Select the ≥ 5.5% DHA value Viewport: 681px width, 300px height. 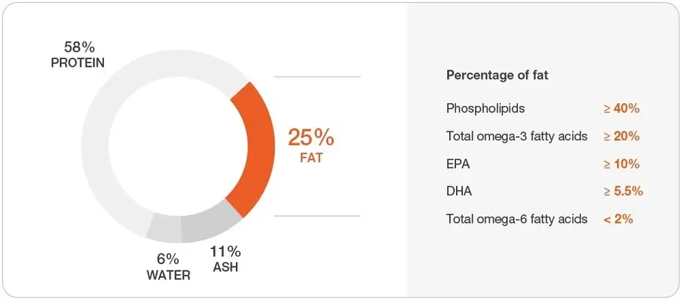(x=623, y=191)
